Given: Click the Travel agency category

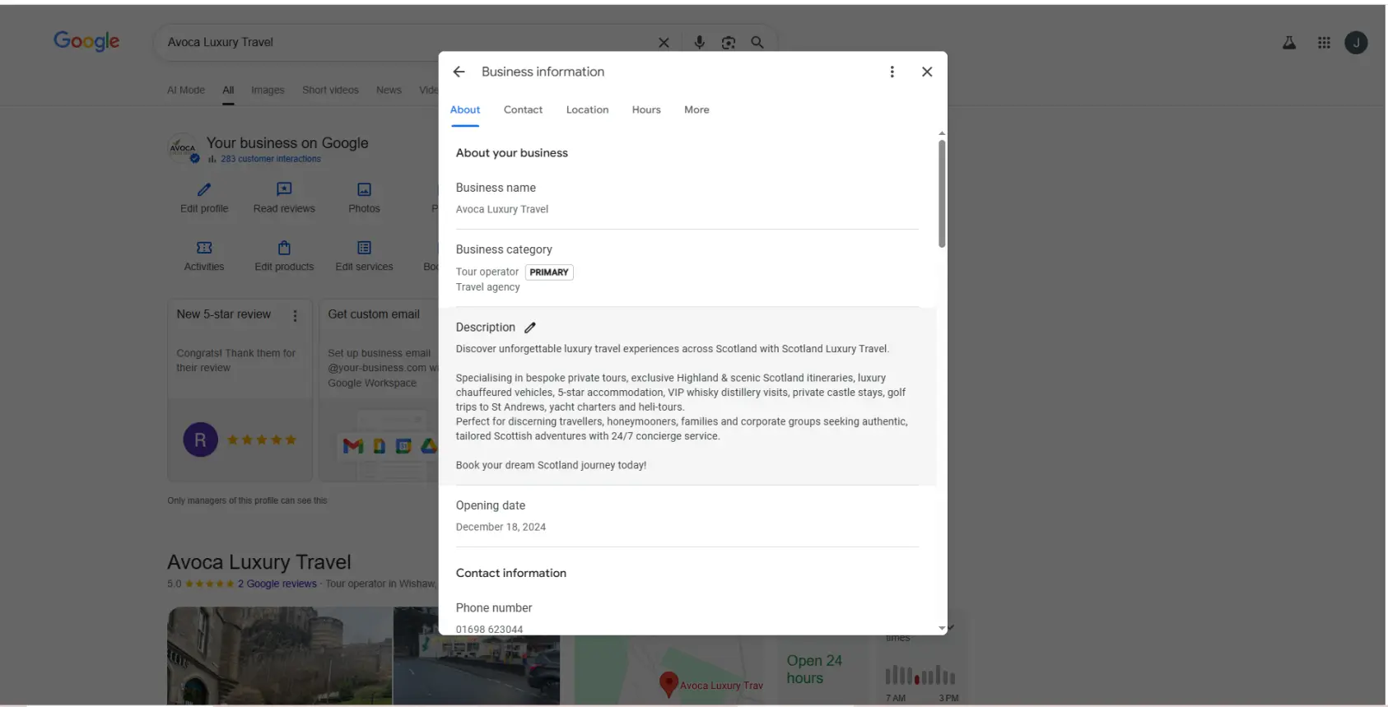Looking at the screenshot, I should tap(488, 287).
